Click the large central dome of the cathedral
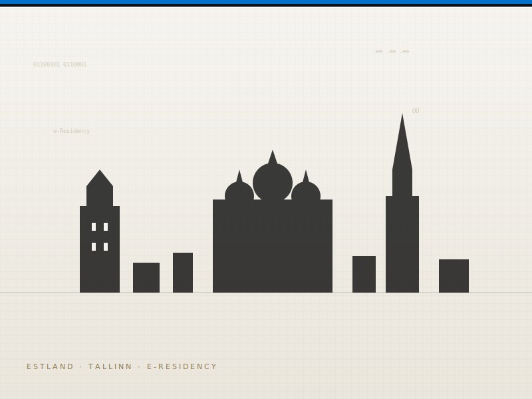Image resolution: width=532 pixels, height=399 pixels. click(x=273, y=181)
